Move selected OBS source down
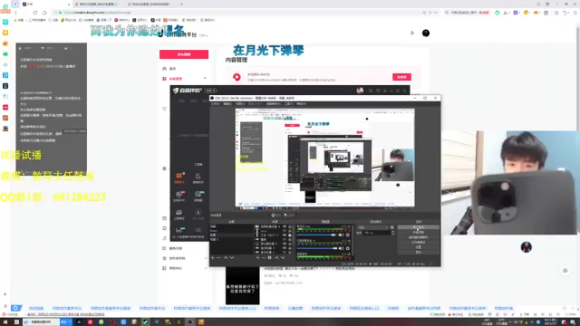 [x=283, y=257]
